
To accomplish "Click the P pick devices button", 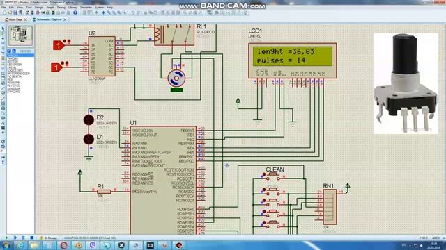I will (x=9, y=51).
